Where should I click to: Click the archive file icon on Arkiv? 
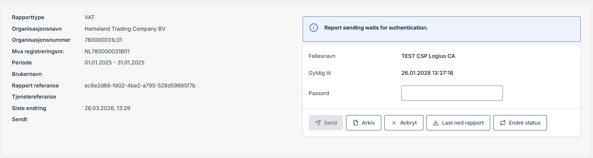tap(356, 123)
